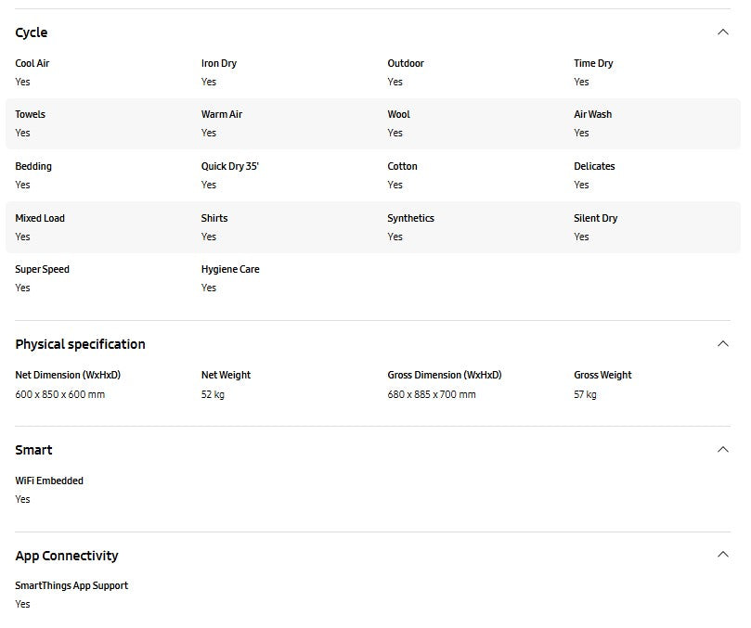The width and height of the screenshot is (751, 628).
Task: Click the Physical specification heading
Action: [80, 344]
